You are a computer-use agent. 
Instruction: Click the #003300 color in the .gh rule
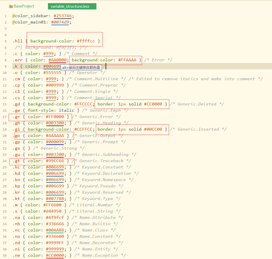55,123
